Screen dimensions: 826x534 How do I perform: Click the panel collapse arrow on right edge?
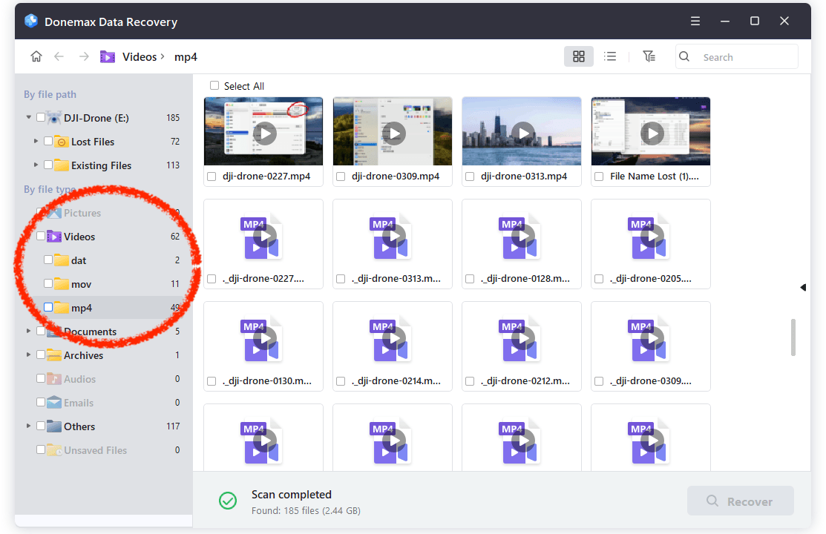(803, 287)
